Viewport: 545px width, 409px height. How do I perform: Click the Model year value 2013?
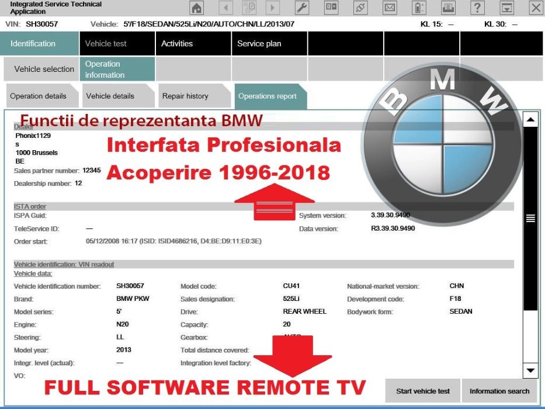point(124,350)
